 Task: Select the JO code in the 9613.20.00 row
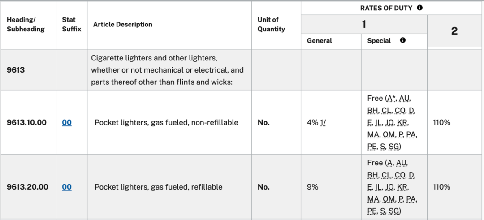[389, 187]
